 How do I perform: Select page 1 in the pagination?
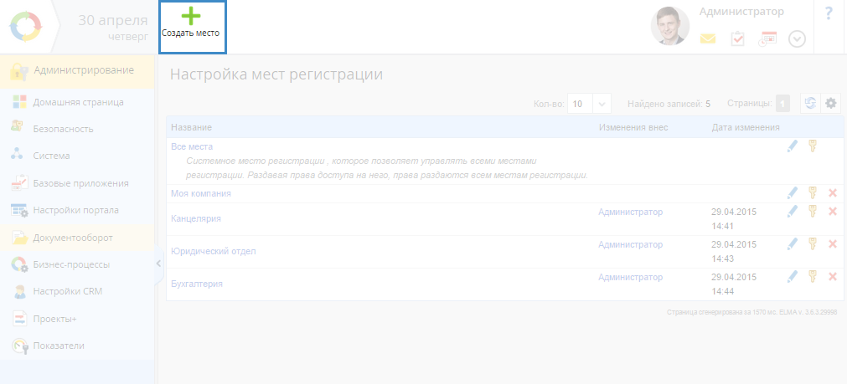[x=782, y=104]
